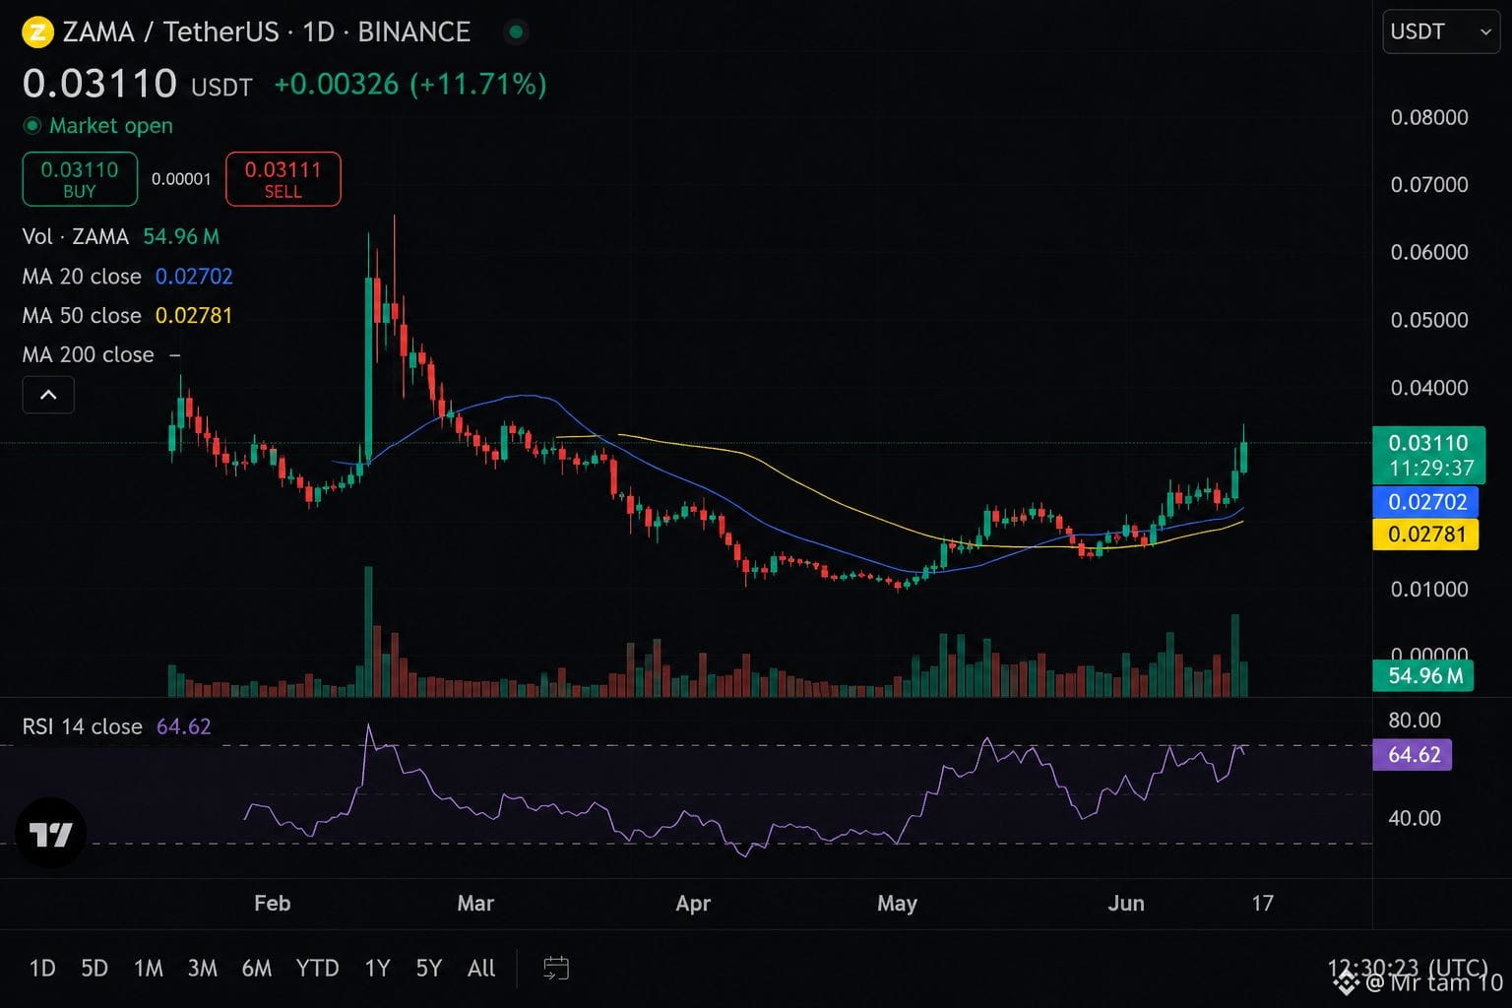1512x1008 pixels.
Task: Click the Jun label on time axis
Action: click(x=1126, y=903)
